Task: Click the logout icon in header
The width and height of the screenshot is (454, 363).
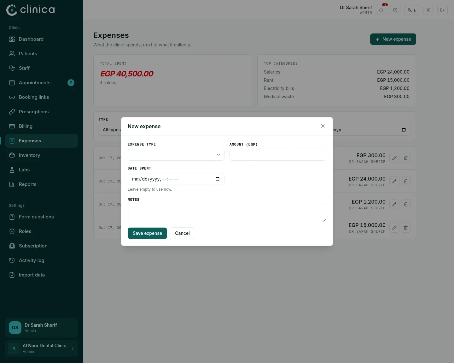Action: click(x=442, y=10)
